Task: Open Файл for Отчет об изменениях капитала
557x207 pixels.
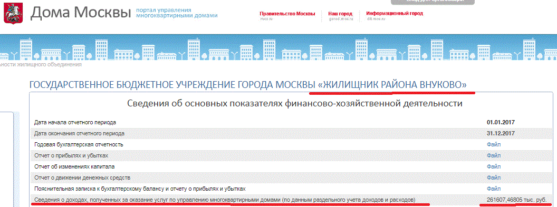Action: pyautogui.click(x=494, y=166)
